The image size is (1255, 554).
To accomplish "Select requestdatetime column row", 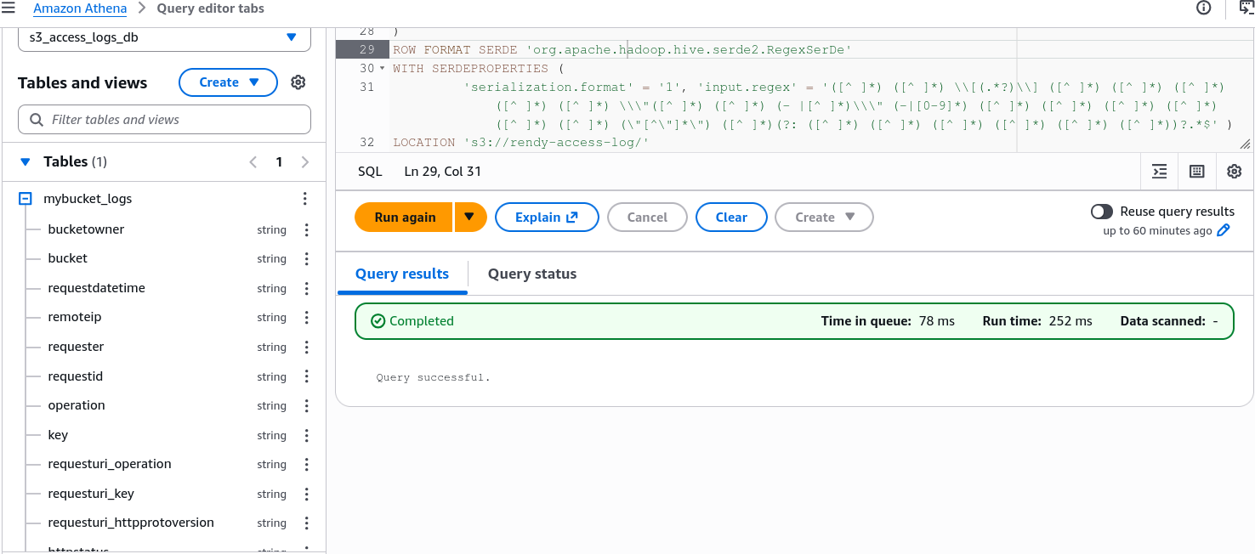I will (96, 288).
